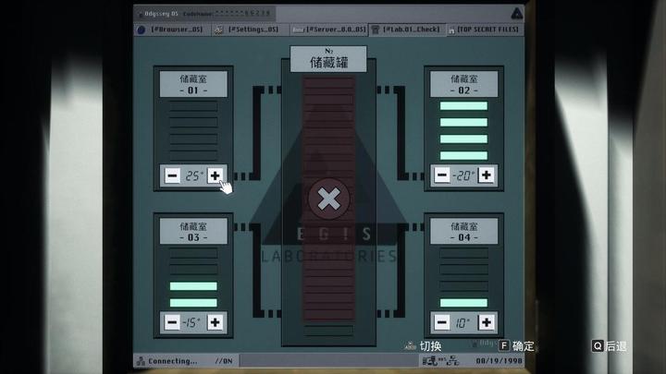The height and width of the screenshot is (374, 666).
Task: Click the 储藏室 02 header label
Action: [x=463, y=84]
